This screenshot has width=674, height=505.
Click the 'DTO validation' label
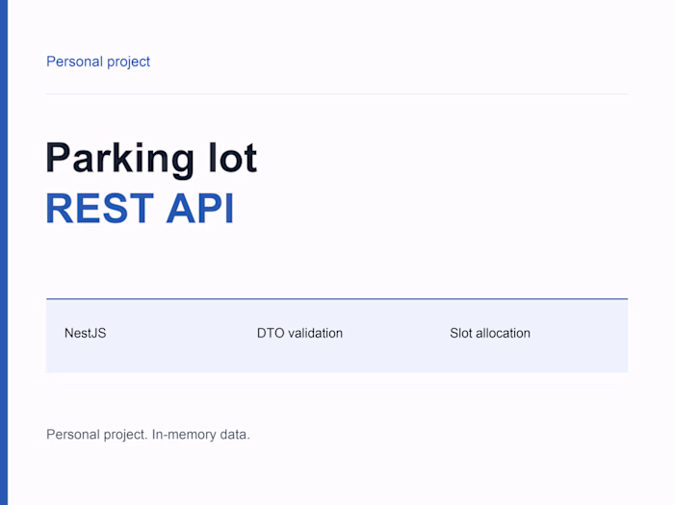coord(299,333)
